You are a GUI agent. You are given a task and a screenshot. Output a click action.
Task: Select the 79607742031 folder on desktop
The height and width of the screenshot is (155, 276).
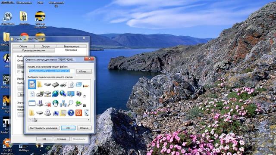[6, 39]
